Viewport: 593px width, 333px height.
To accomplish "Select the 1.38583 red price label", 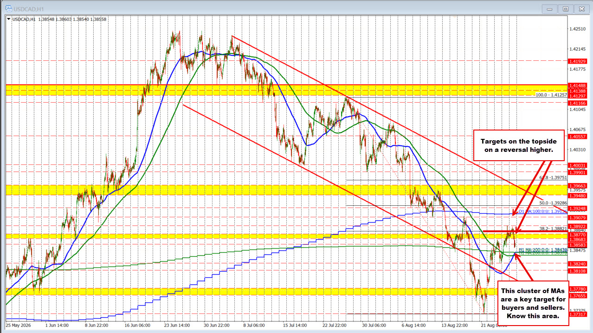I will (578, 244).
